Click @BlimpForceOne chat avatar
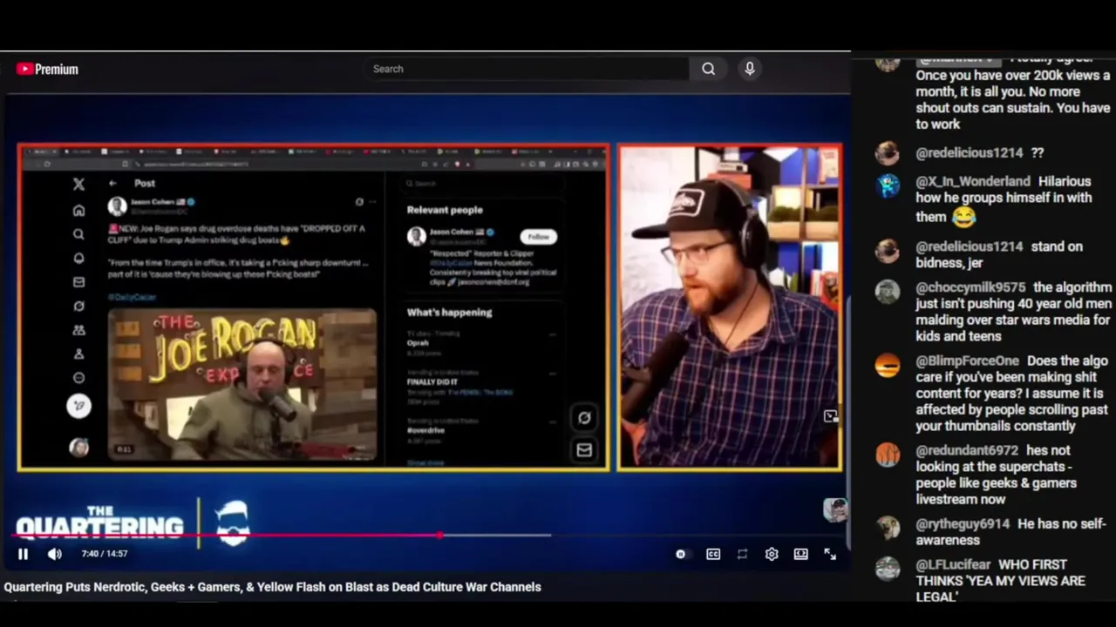 tap(888, 366)
